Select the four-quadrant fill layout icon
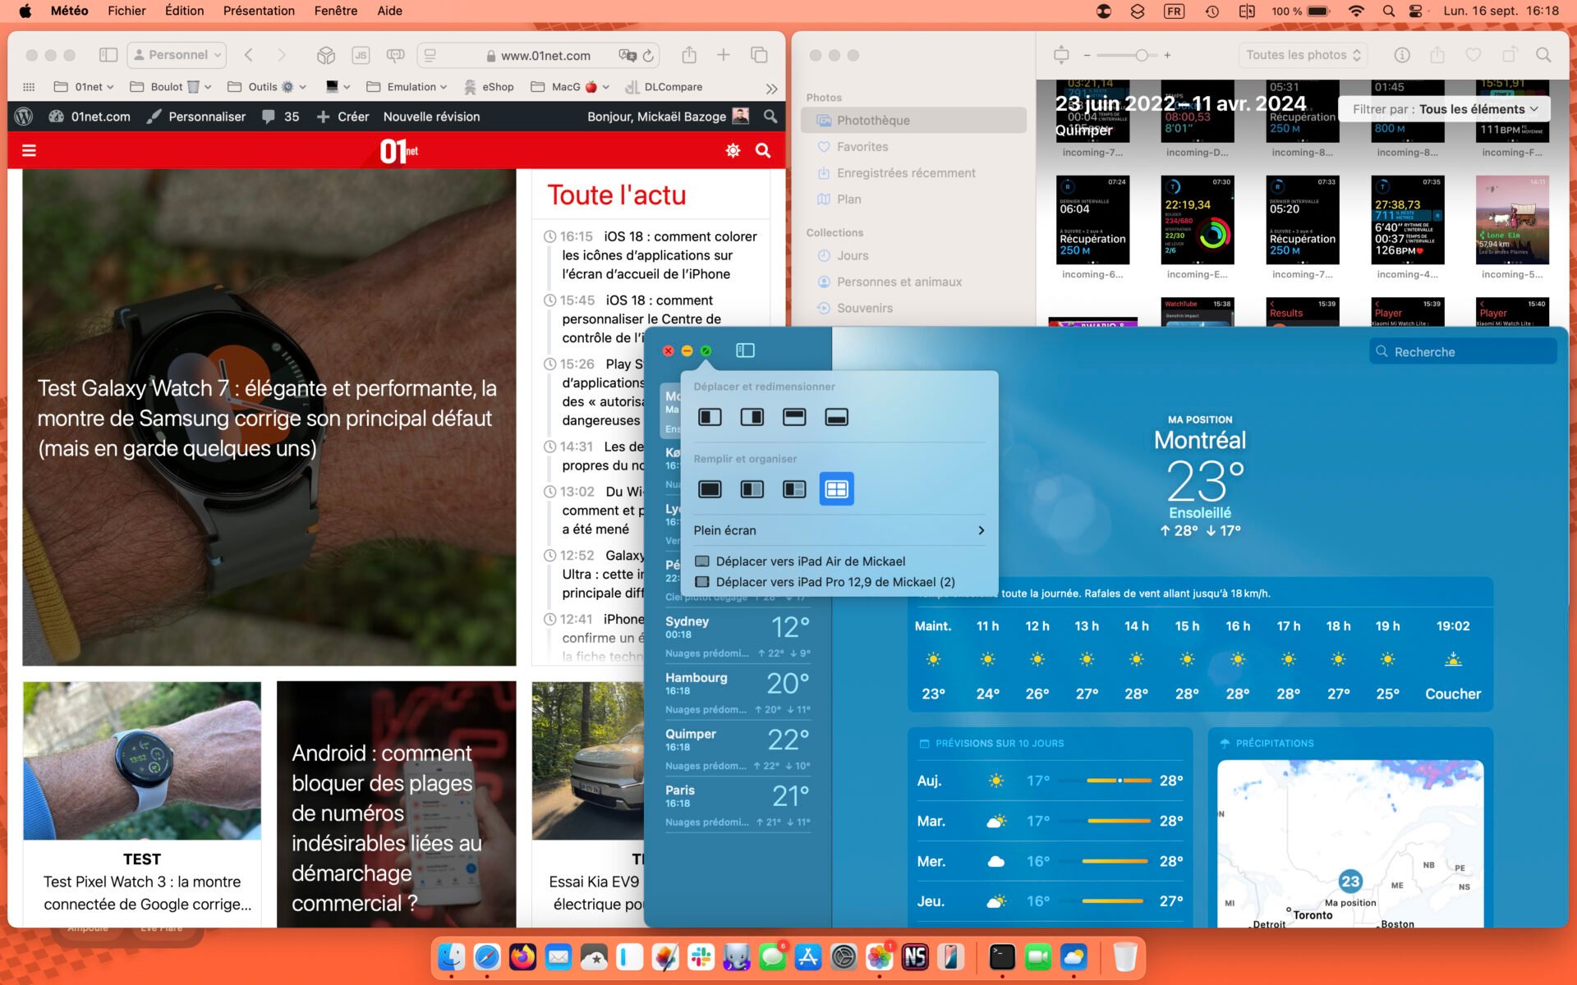The width and height of the screenshot is (1577, 985). (837, 489)
